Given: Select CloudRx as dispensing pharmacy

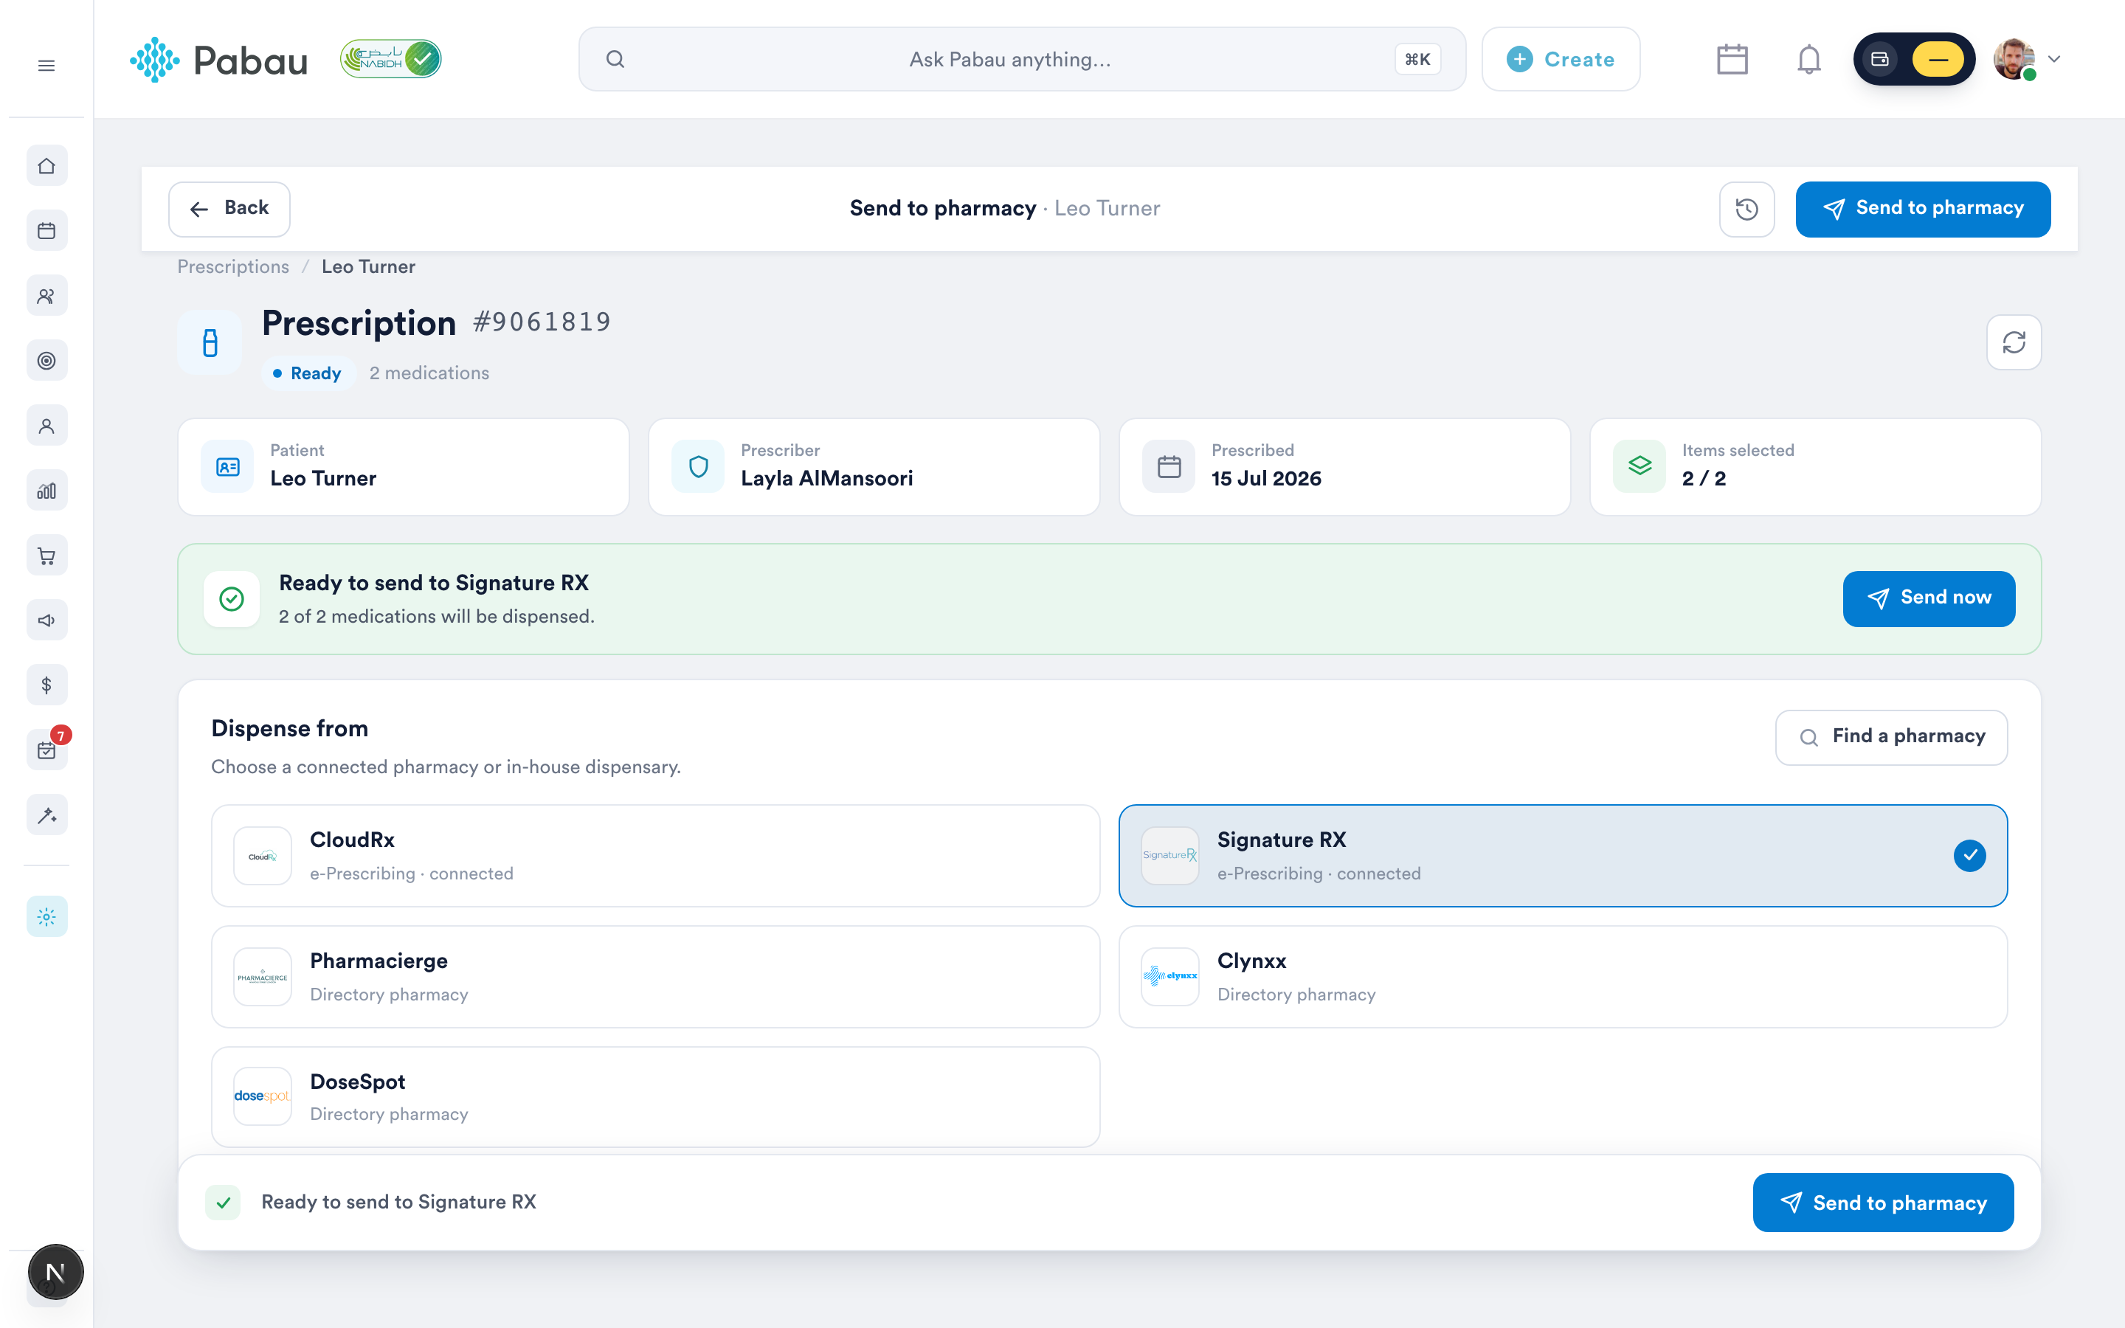Looking at the screenshot, I should click(x=655, y=856).
